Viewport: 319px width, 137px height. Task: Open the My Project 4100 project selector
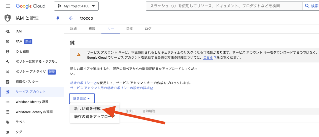[x=76, y=6]
